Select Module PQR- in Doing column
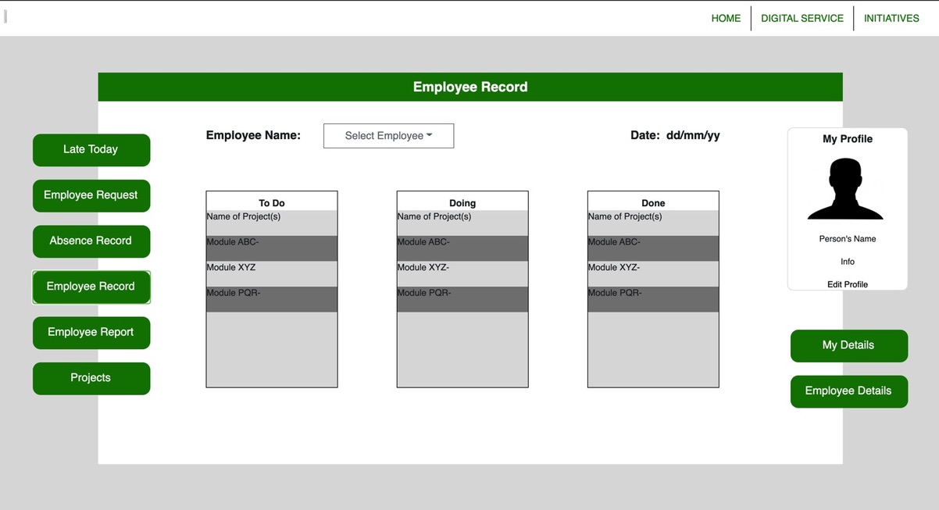This screenshot has height=510, width=939. click(462, 299)
